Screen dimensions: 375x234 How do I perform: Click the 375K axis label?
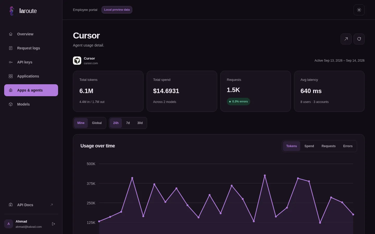pos(91,184)
